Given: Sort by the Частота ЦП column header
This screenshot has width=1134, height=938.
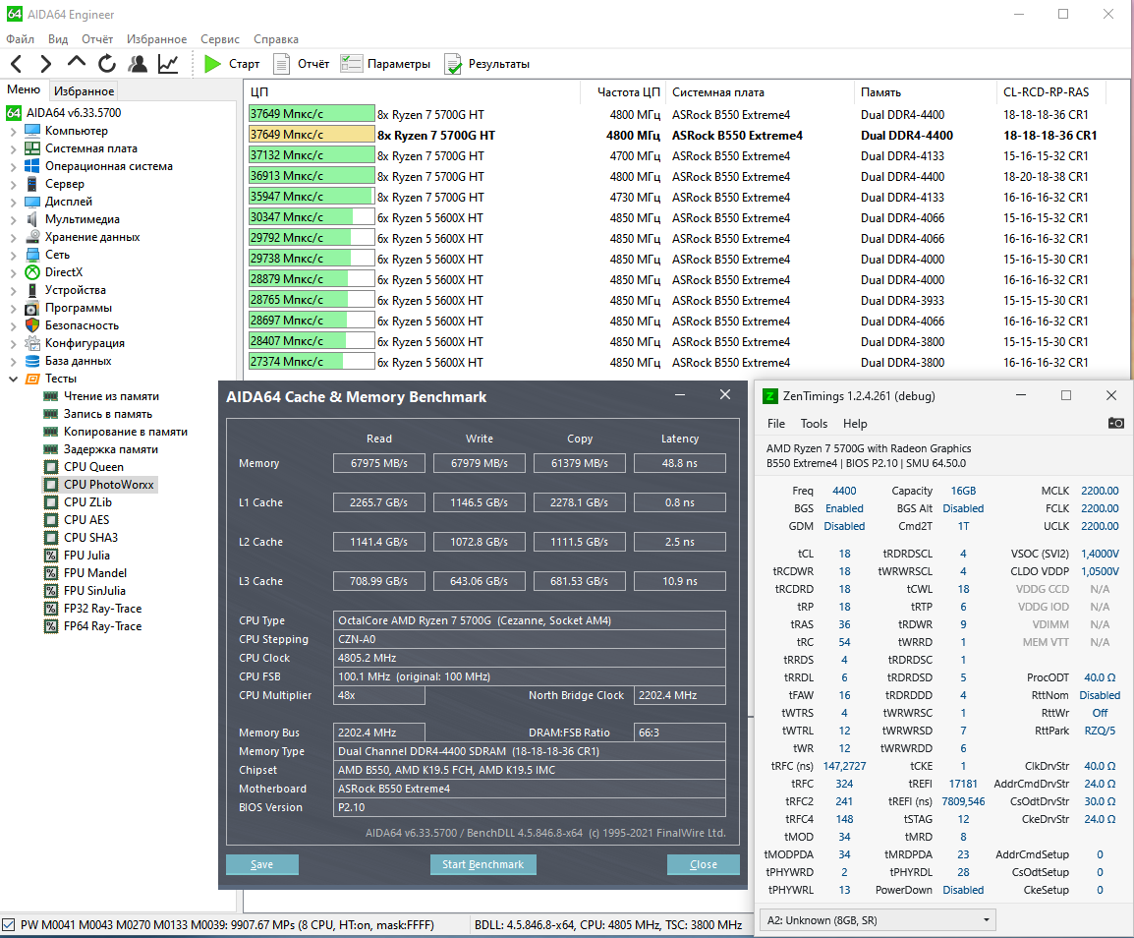Looking at the screenshot, I should click(623, 91).
